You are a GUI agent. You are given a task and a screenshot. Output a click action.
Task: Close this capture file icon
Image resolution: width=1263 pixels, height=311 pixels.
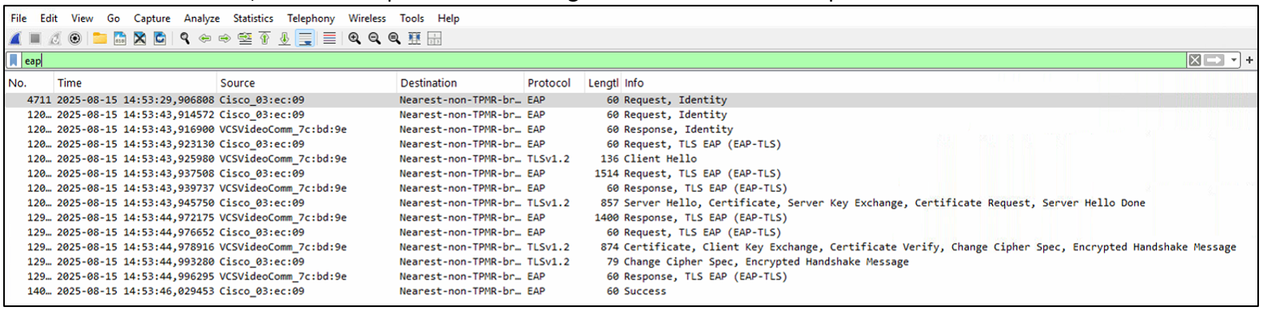pyautogui.click(x=140, y=39)
